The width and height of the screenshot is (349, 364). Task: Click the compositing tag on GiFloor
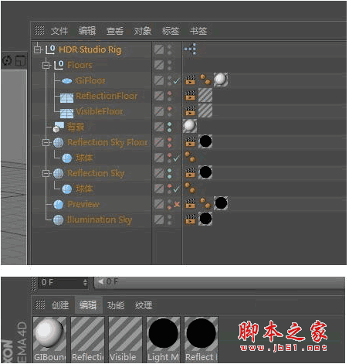click(191, 80)
